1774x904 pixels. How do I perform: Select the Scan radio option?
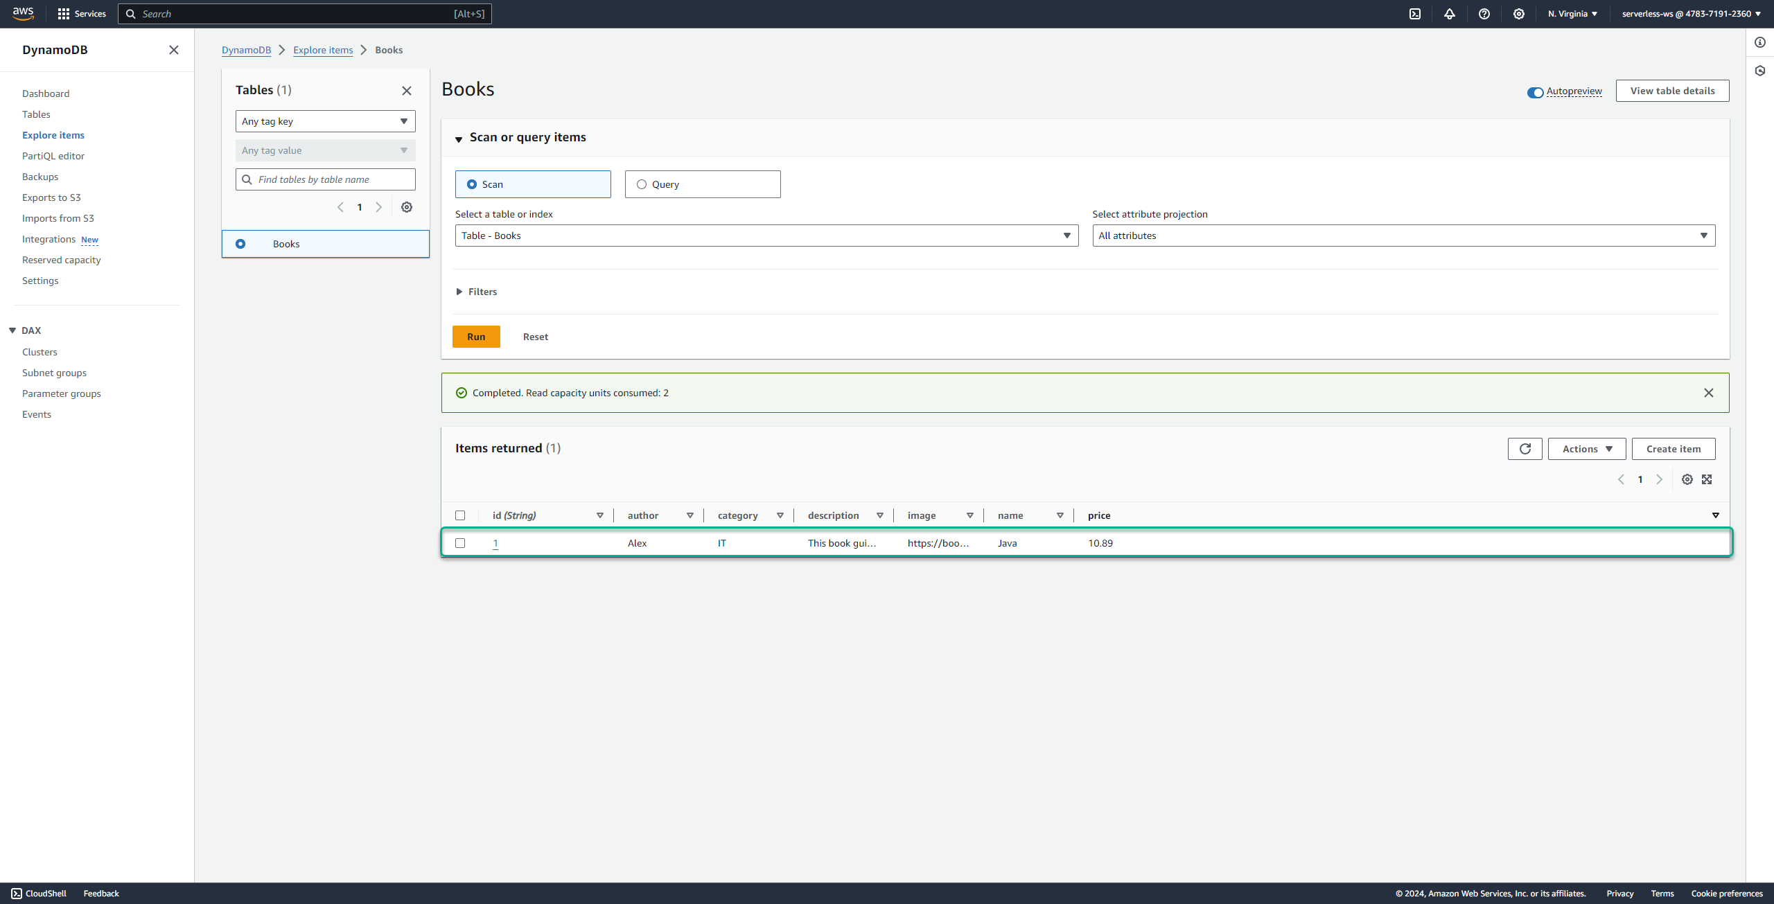pos(472,184)
